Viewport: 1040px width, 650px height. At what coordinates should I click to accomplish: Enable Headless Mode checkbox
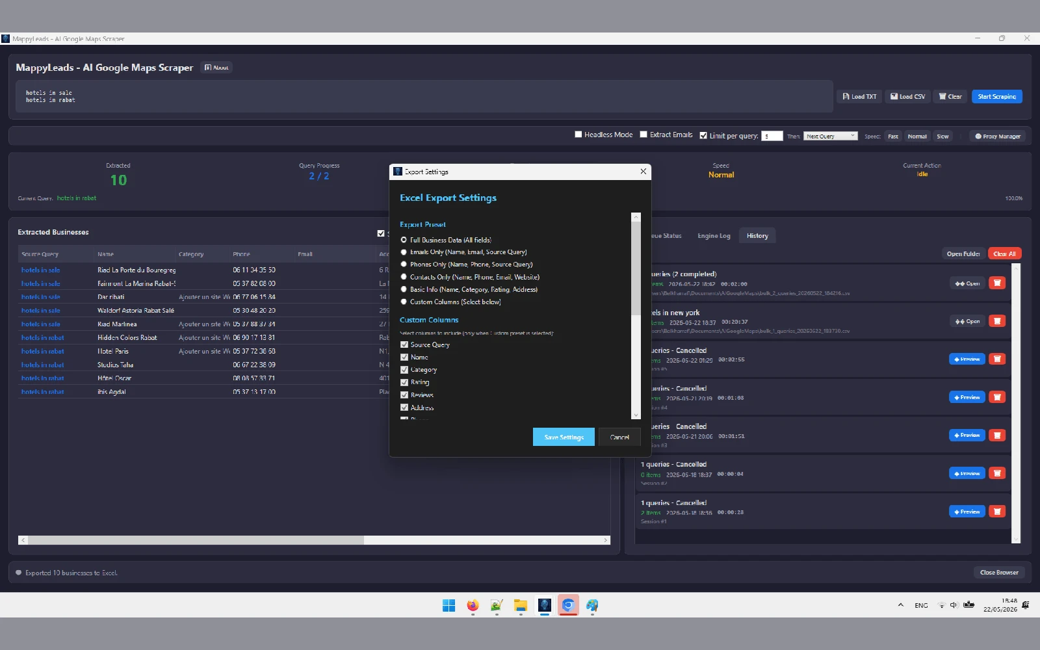pyautogui.click(x=578, y=135)
